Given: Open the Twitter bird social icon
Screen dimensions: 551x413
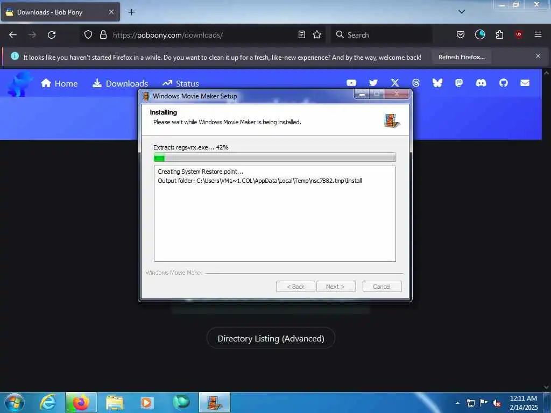Looking at the screenshot, I should (x=373, y=83).
